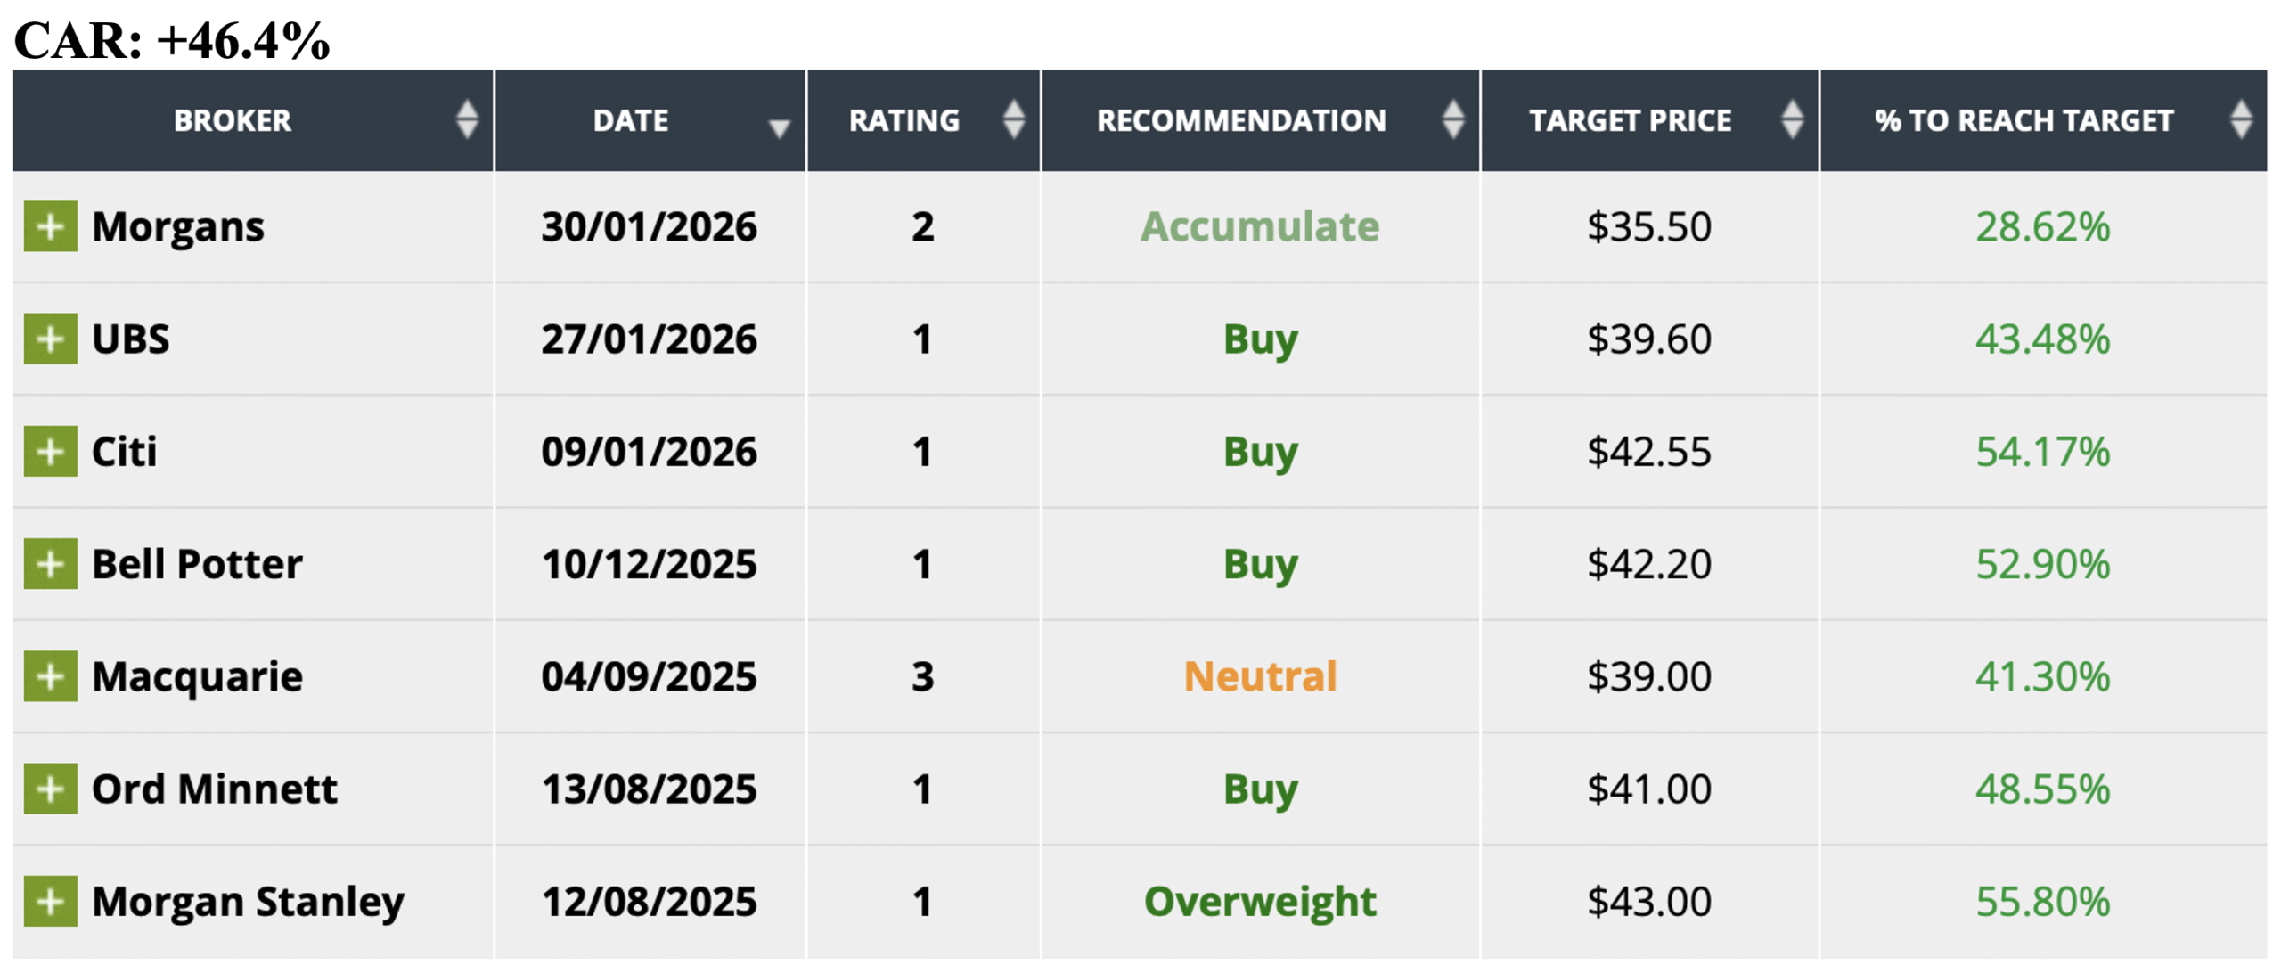Click the BROKER column header
2281x973 pixels.
pyautogui.click(x=233, y=120)
